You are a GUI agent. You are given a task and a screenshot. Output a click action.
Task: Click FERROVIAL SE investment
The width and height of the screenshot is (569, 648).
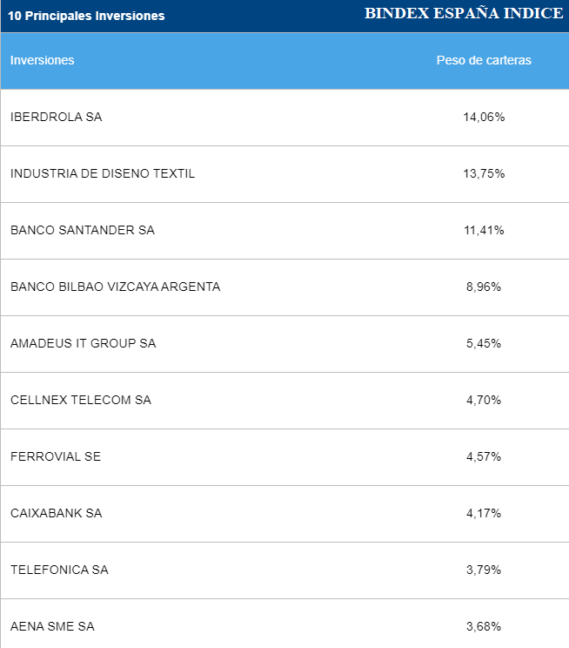tap(56, 456)
